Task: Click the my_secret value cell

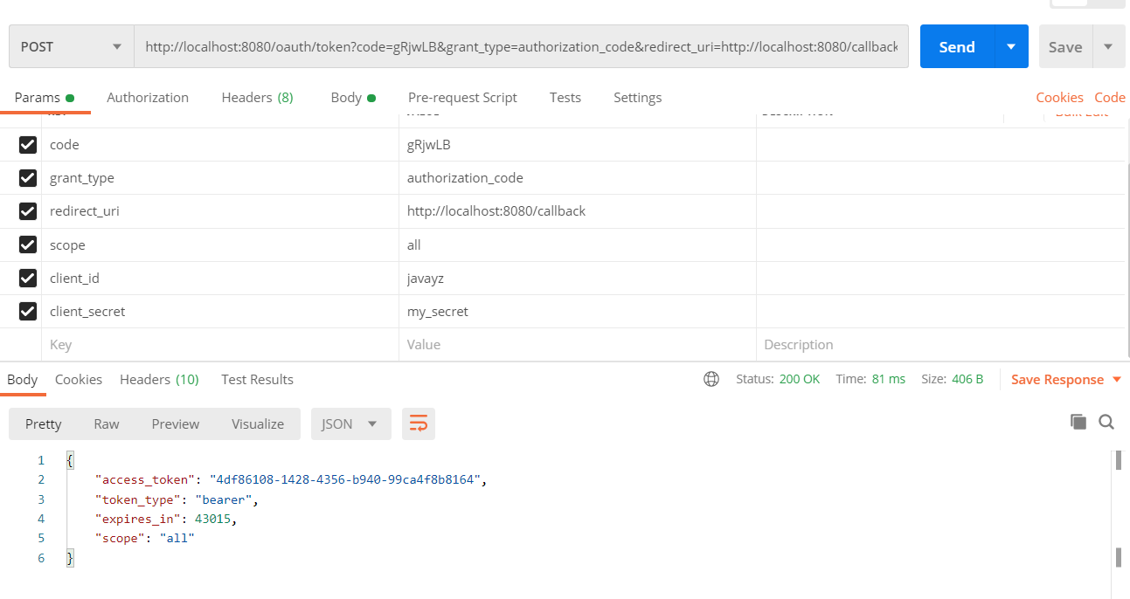Action: coord(578,311)
